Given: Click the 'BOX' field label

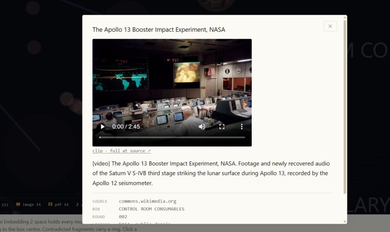Looking at the screenshot, I should [x=96, y=209].
